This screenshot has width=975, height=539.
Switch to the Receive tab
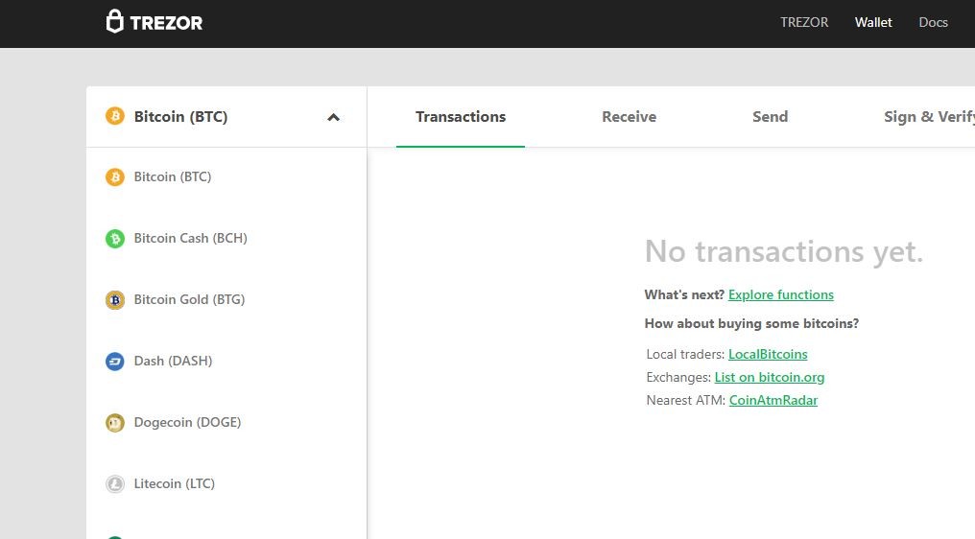(x=629, y=117)
